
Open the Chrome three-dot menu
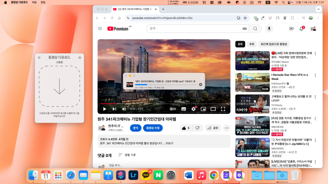click(x=318, y=18)
